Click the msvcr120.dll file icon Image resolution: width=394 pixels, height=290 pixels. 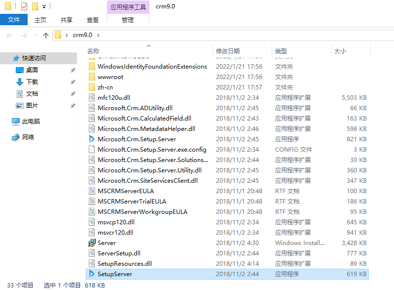92,232
